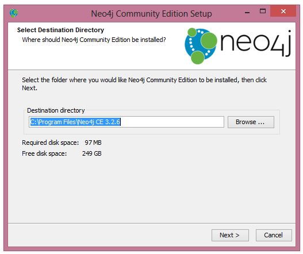Screen dimensions: 303x254
Task: Click the '97 MB' value
Action: coord(93,143)
